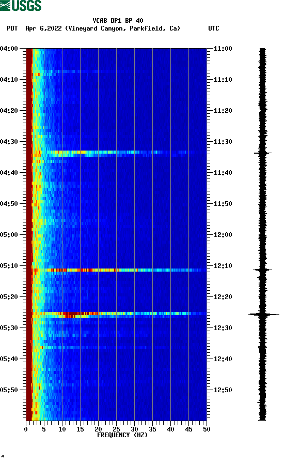
Task: Click the "11:50" UTC time label
Action: click(x=223, y=204)
